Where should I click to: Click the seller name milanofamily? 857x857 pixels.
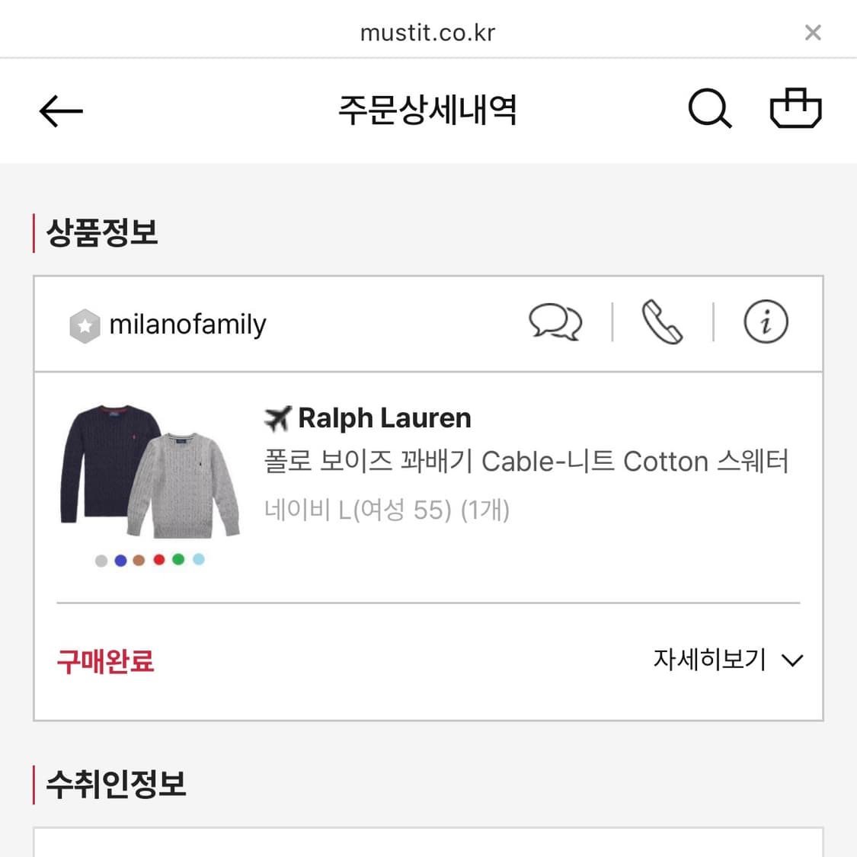[x=187, y=325]
